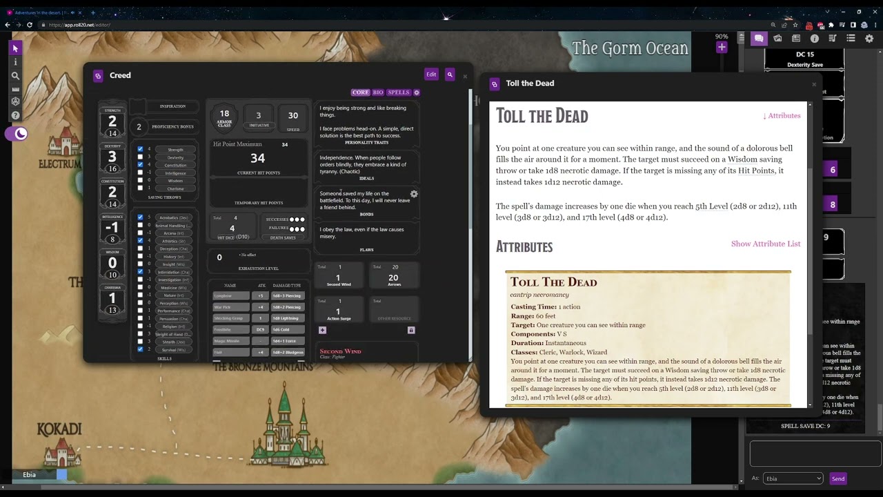Click the Send chat button
Image resolution: width=883 pixels, height=497 pixels.
(837, 478)
